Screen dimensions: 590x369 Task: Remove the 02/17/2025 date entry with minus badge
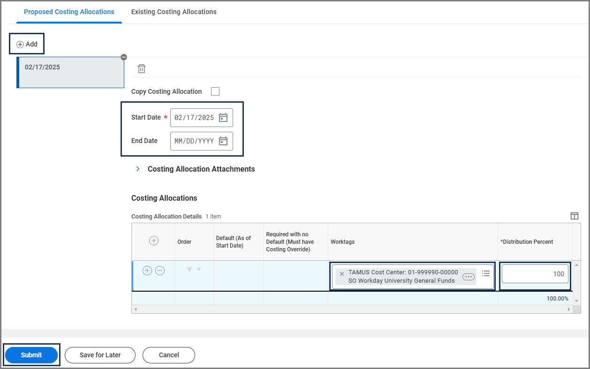coord(124,57)
